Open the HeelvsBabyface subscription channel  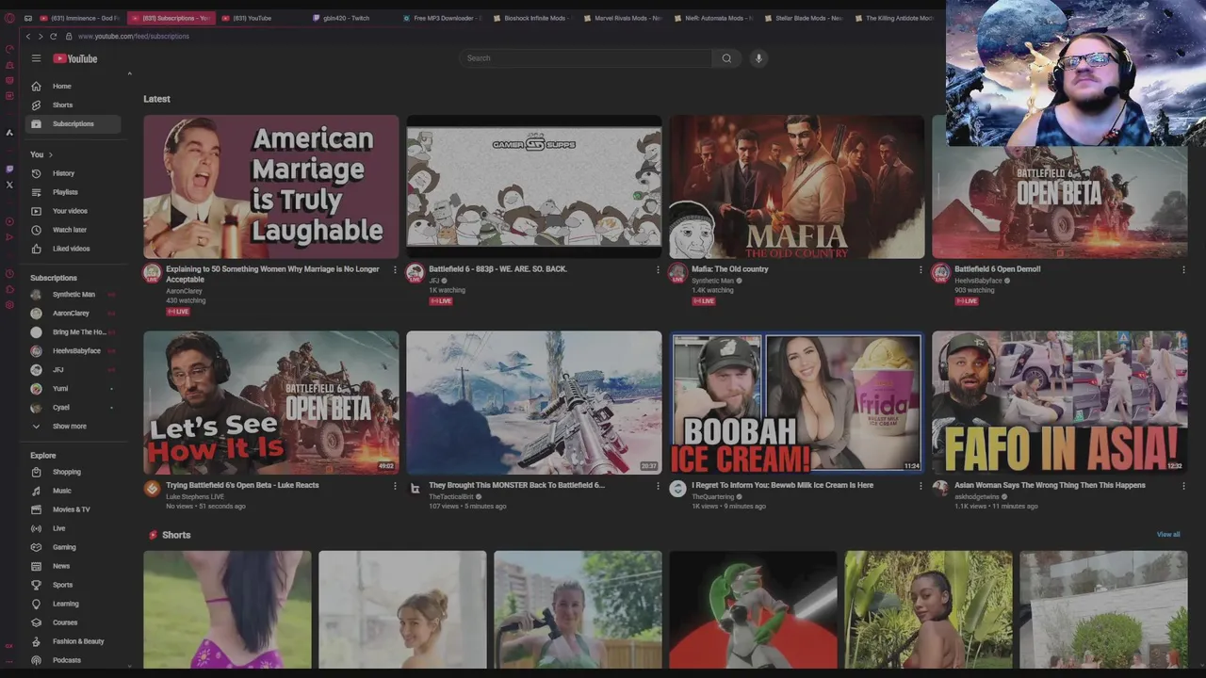click(73, 351)
